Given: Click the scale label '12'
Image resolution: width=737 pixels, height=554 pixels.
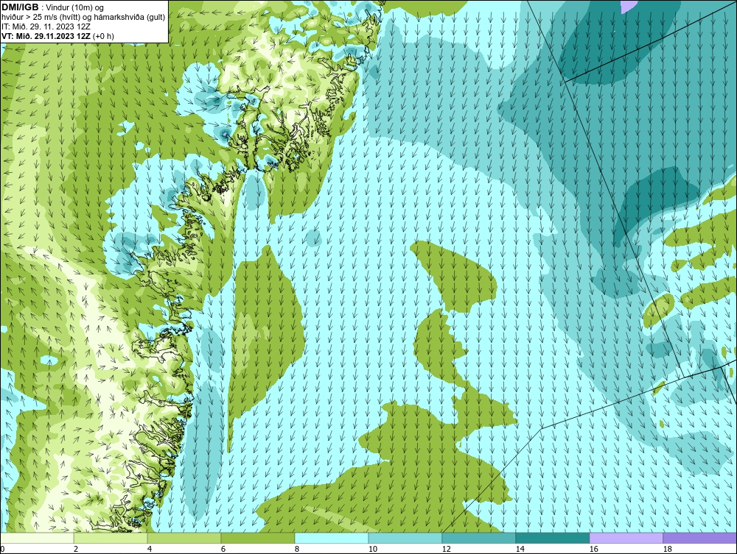Looking at the screenshot, I should (x=446, y=549).
